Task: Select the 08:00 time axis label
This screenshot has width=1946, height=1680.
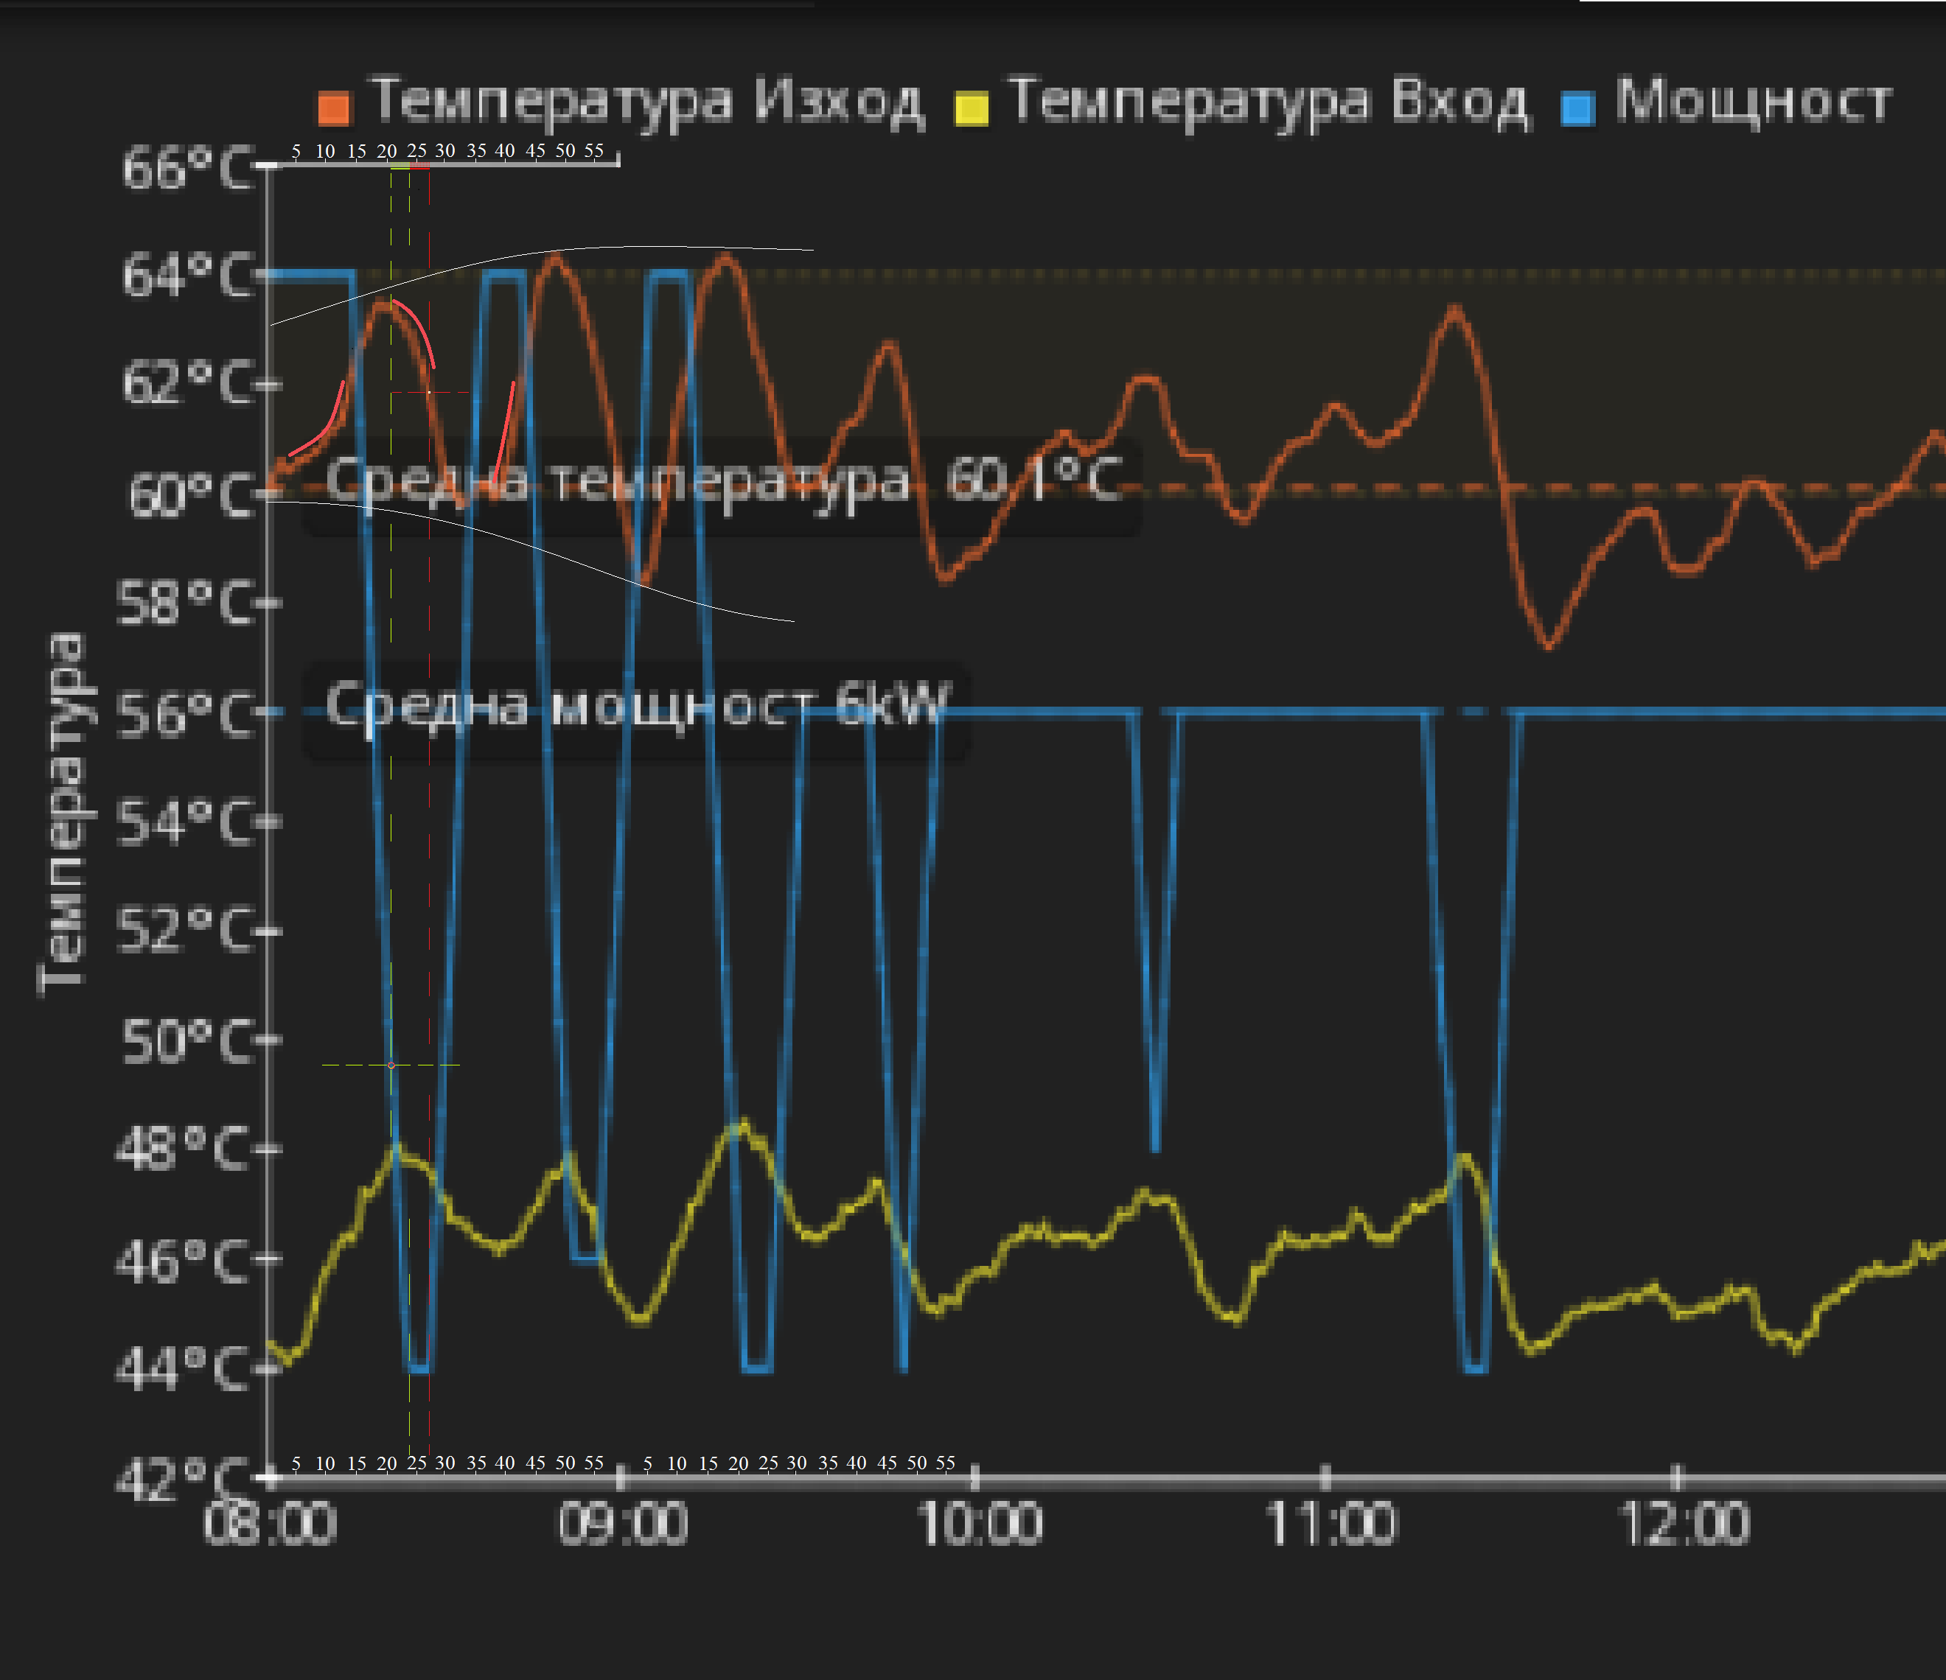Action: coord(270,1524)
